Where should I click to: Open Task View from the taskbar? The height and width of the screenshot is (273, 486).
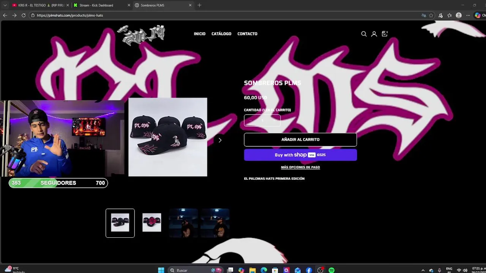click(x=230, y=270)
